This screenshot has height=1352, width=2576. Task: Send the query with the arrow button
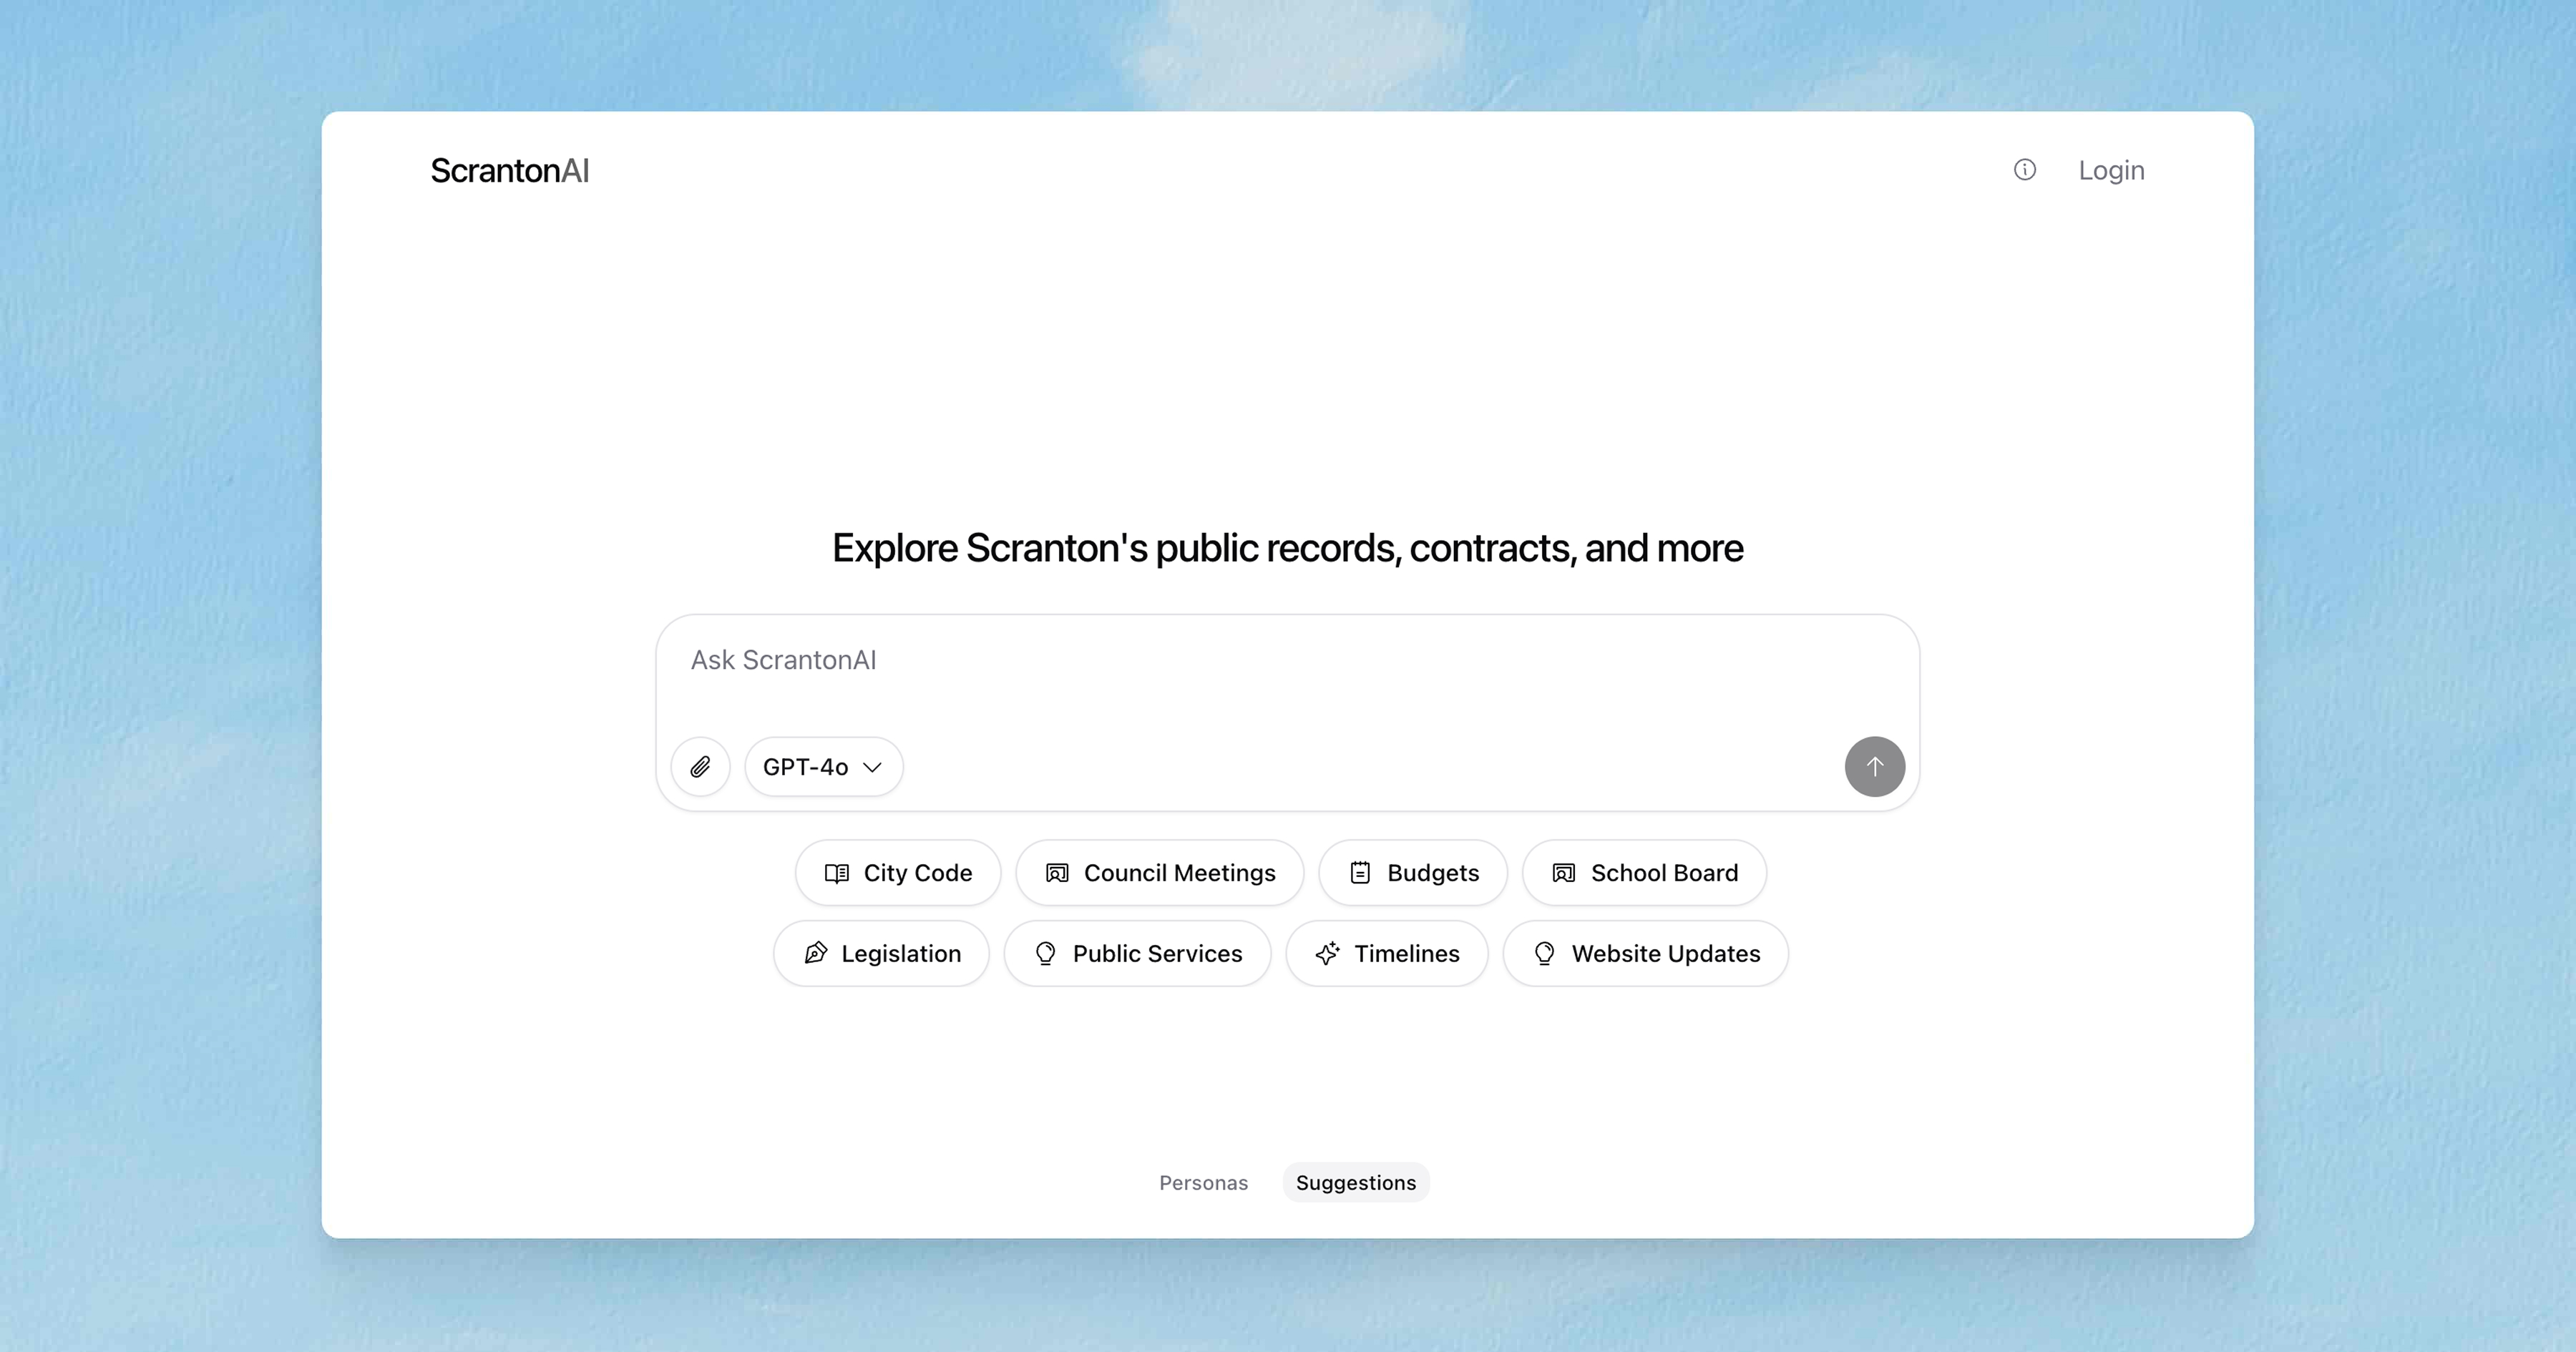coord(1874,767)
